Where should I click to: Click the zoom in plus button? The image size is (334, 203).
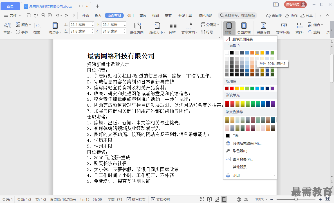(x=320, y=199)
